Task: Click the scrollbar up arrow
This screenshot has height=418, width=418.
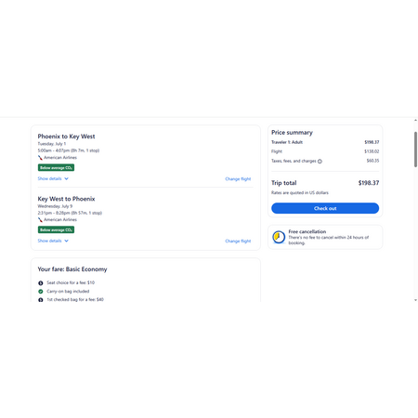Action: 415,121
